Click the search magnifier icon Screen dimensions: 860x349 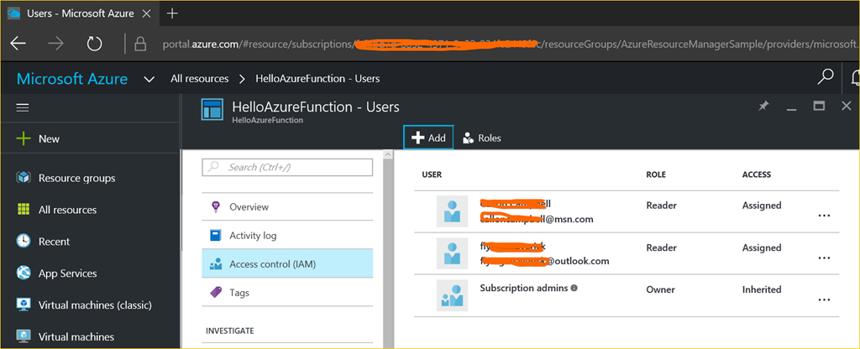pyautogui.click(x=826, y=78)
